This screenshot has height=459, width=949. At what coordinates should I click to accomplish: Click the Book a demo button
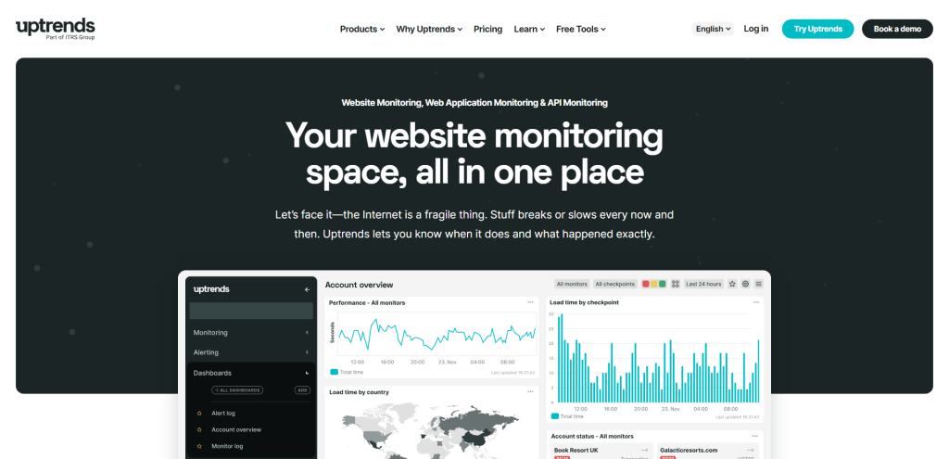897,29
